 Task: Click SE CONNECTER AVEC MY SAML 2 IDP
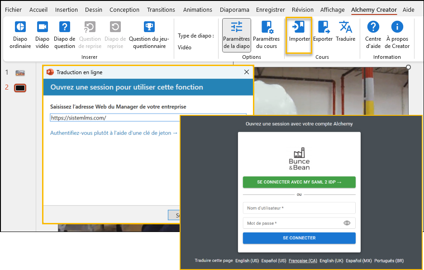[x=299, y=182]
